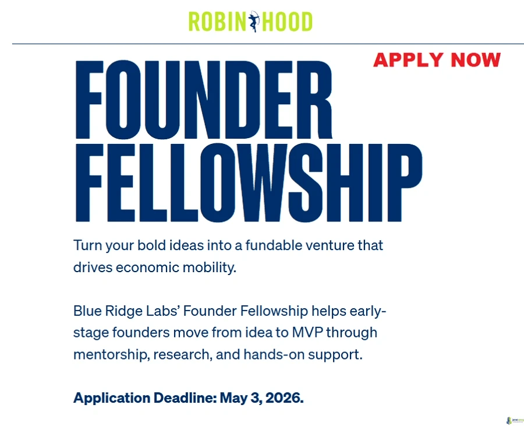This screenshot has height=426, width=524.
Task: Click the horizontal divider line under logo
Action: coord(268,44)
